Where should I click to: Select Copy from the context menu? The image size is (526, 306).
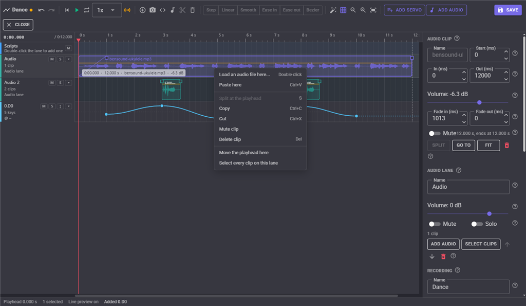260,109
